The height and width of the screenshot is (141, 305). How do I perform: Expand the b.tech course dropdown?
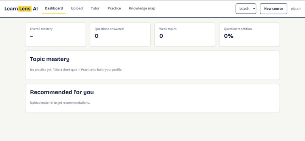point(246,9)
